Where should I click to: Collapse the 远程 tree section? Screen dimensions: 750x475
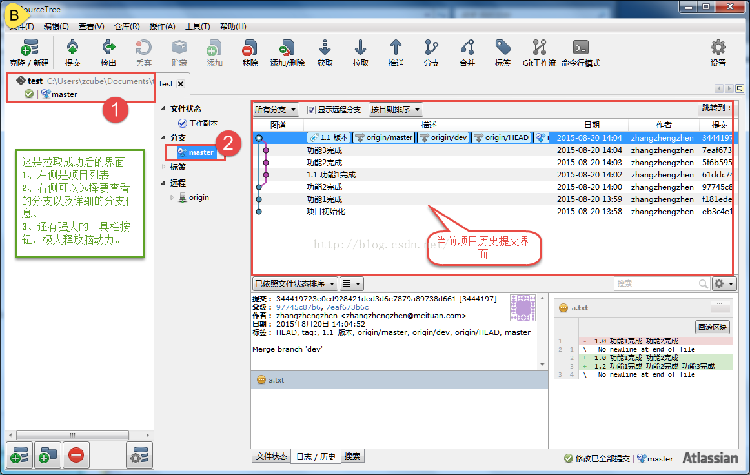(x=163, y=183)
